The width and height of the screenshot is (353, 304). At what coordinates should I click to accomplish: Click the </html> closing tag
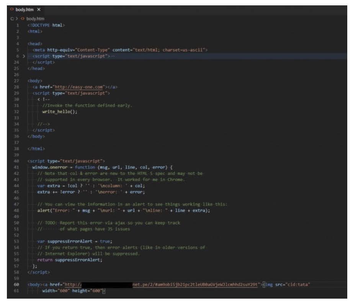click(36, 149)
